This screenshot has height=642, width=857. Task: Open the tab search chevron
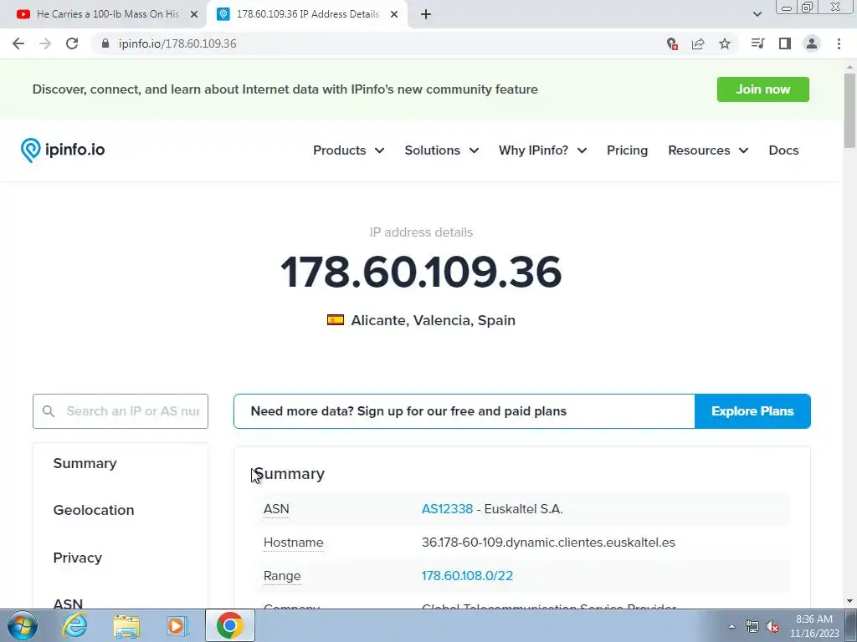(x=757, y=14)
